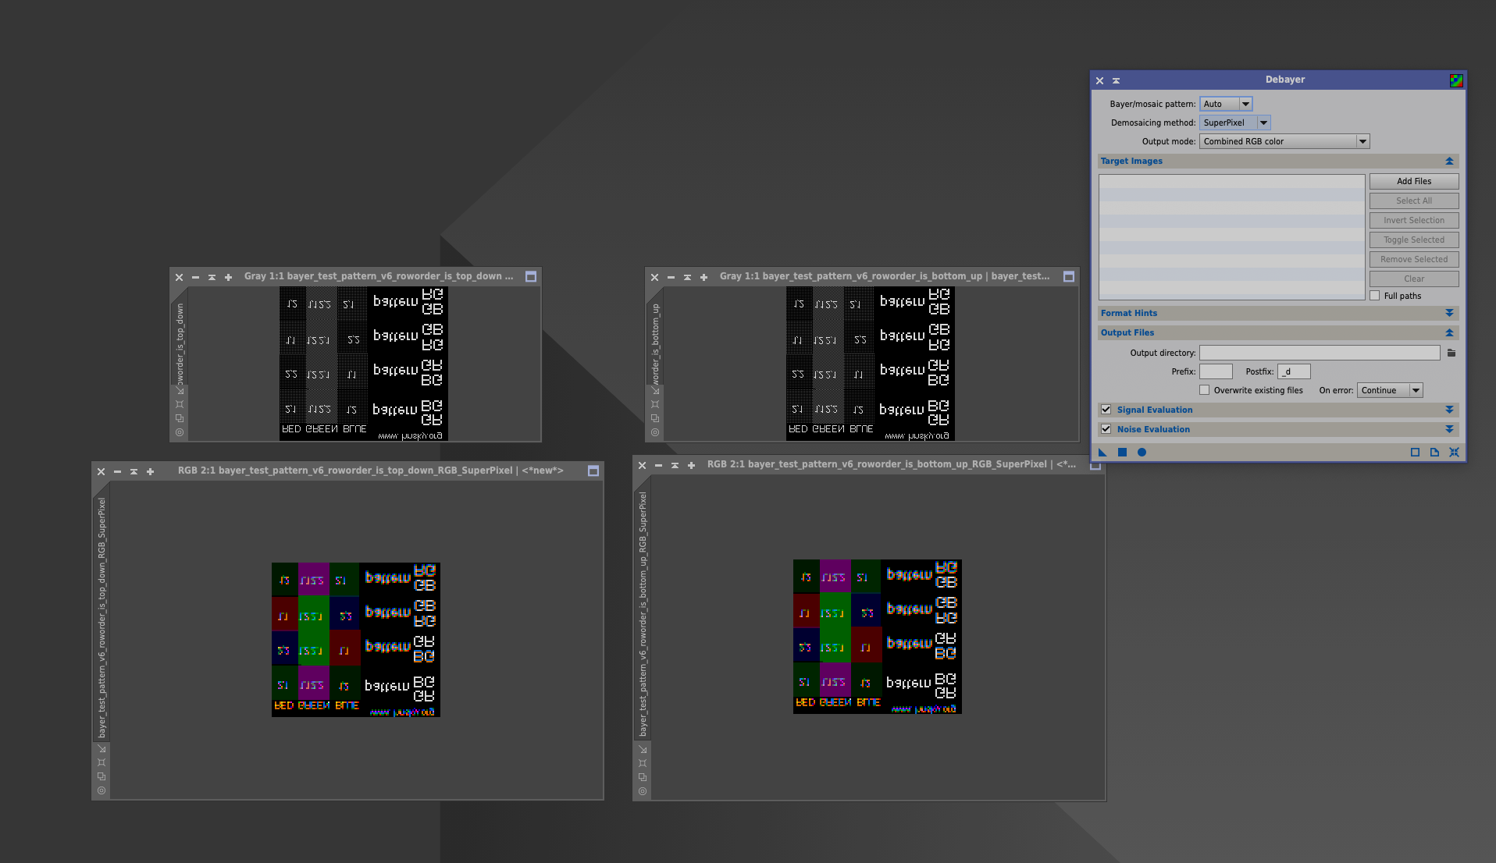The width and height of the screenshot is (1496, 863).
Task: Click the Clear button in Target Images
Action: pyautogui.click(x=1413, y=278)
